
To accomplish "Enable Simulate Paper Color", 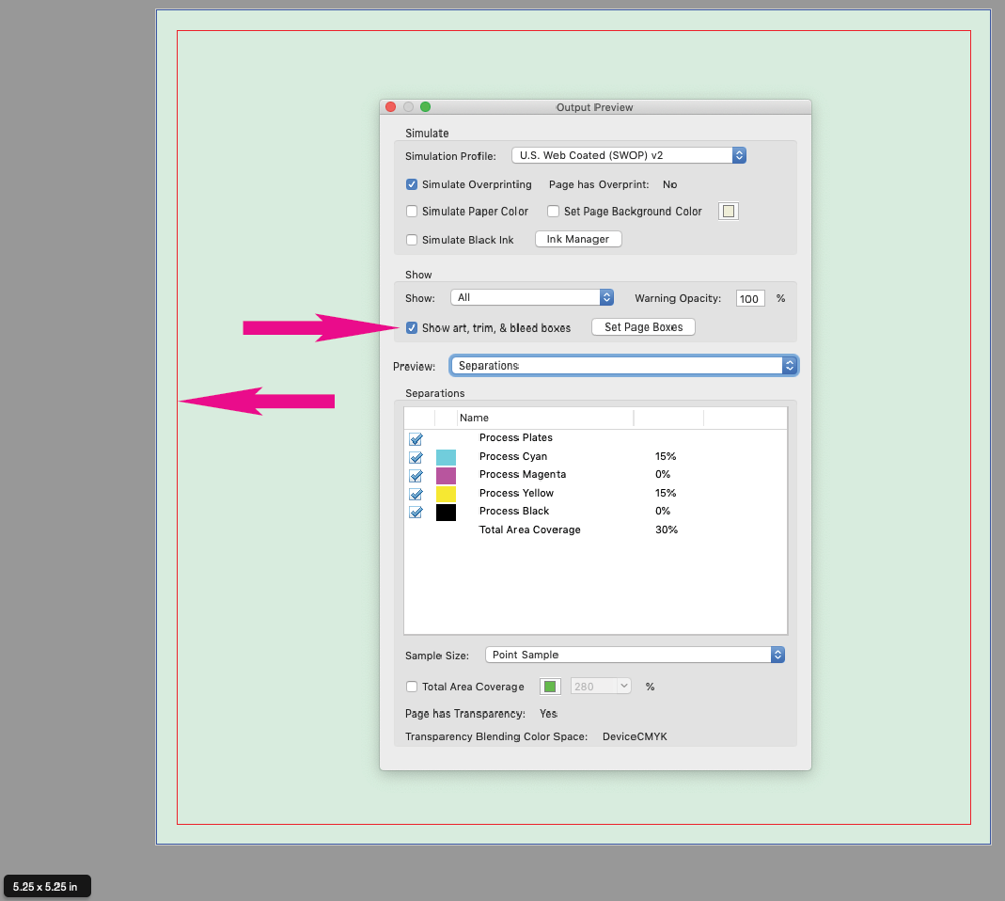I will coord(411,211).
